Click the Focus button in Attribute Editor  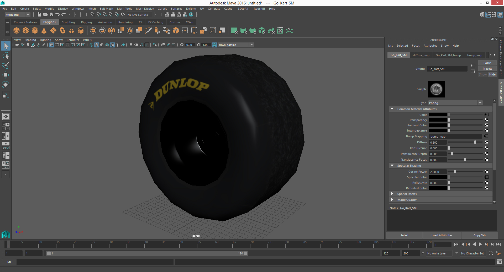[x=487, y=63]
